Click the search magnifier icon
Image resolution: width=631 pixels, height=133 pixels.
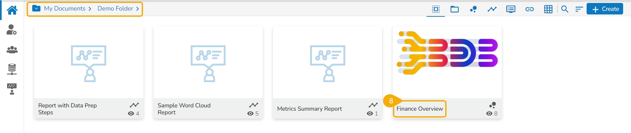coord(565,9)
